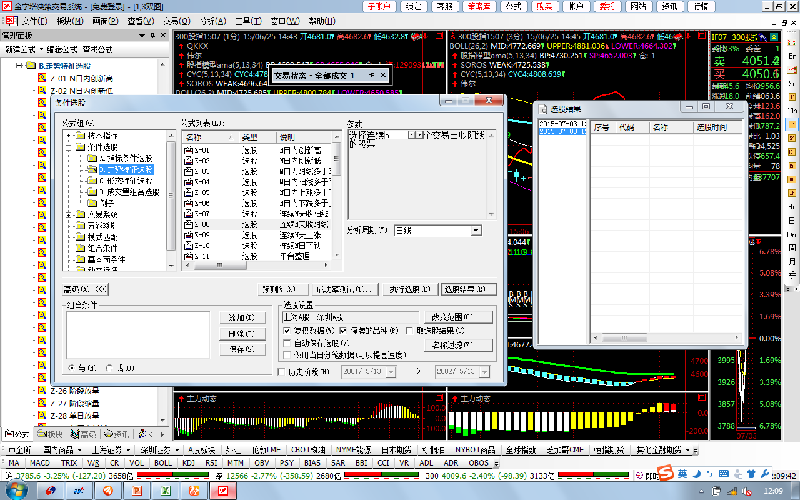The width and height of the screenshot is (800, 500).
Task: Collapse the 条件选股 tree node
Action: 69,147
